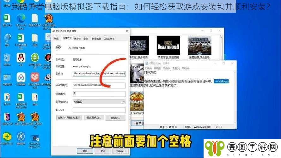Click UTF-8 encoding in Notepad status bar
Viewport: 281px width, 158px height.
[219, 127]
